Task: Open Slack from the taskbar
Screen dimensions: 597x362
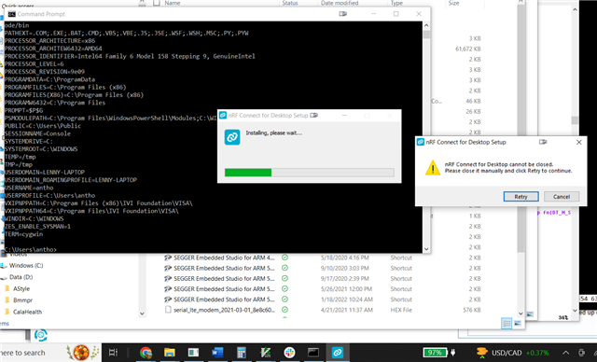Action: (289, 353)
